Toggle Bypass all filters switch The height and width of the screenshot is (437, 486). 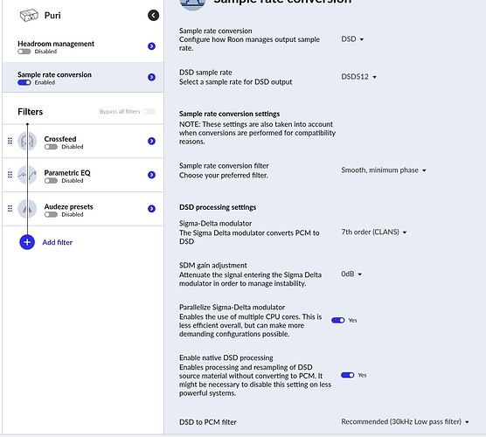(x=149, y=112)
